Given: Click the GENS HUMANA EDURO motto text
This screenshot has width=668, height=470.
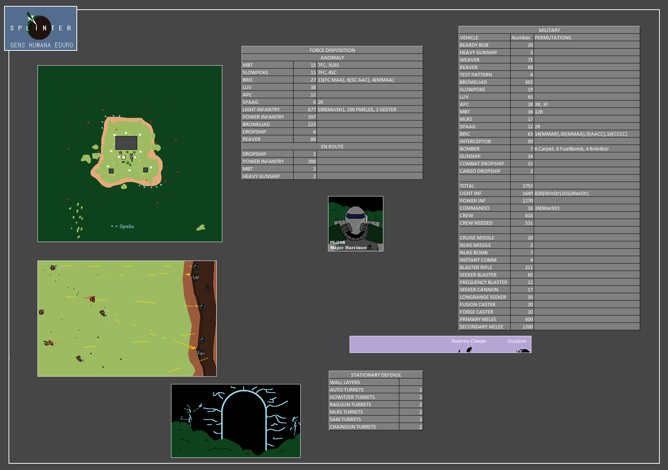Looking at the screenshot, I should tap(42, 45).
